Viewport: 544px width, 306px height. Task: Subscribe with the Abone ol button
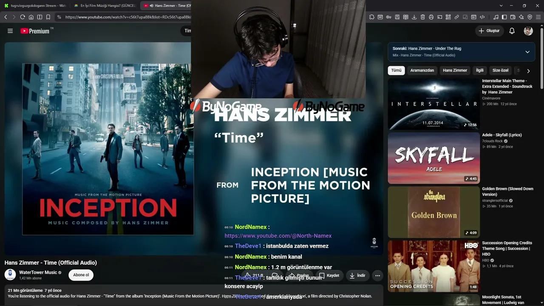coord(81,275)
